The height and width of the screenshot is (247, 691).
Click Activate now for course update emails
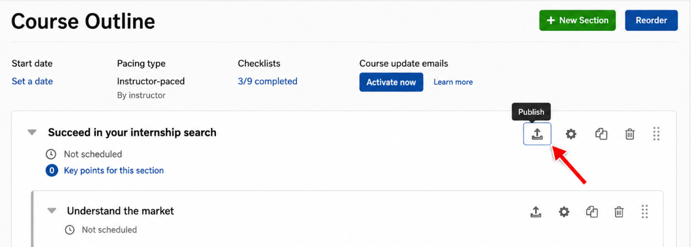392,82
